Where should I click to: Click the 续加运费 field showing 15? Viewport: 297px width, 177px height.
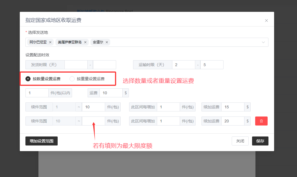(233, 107)
